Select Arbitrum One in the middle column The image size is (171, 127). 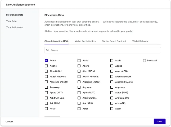point(79,98)
